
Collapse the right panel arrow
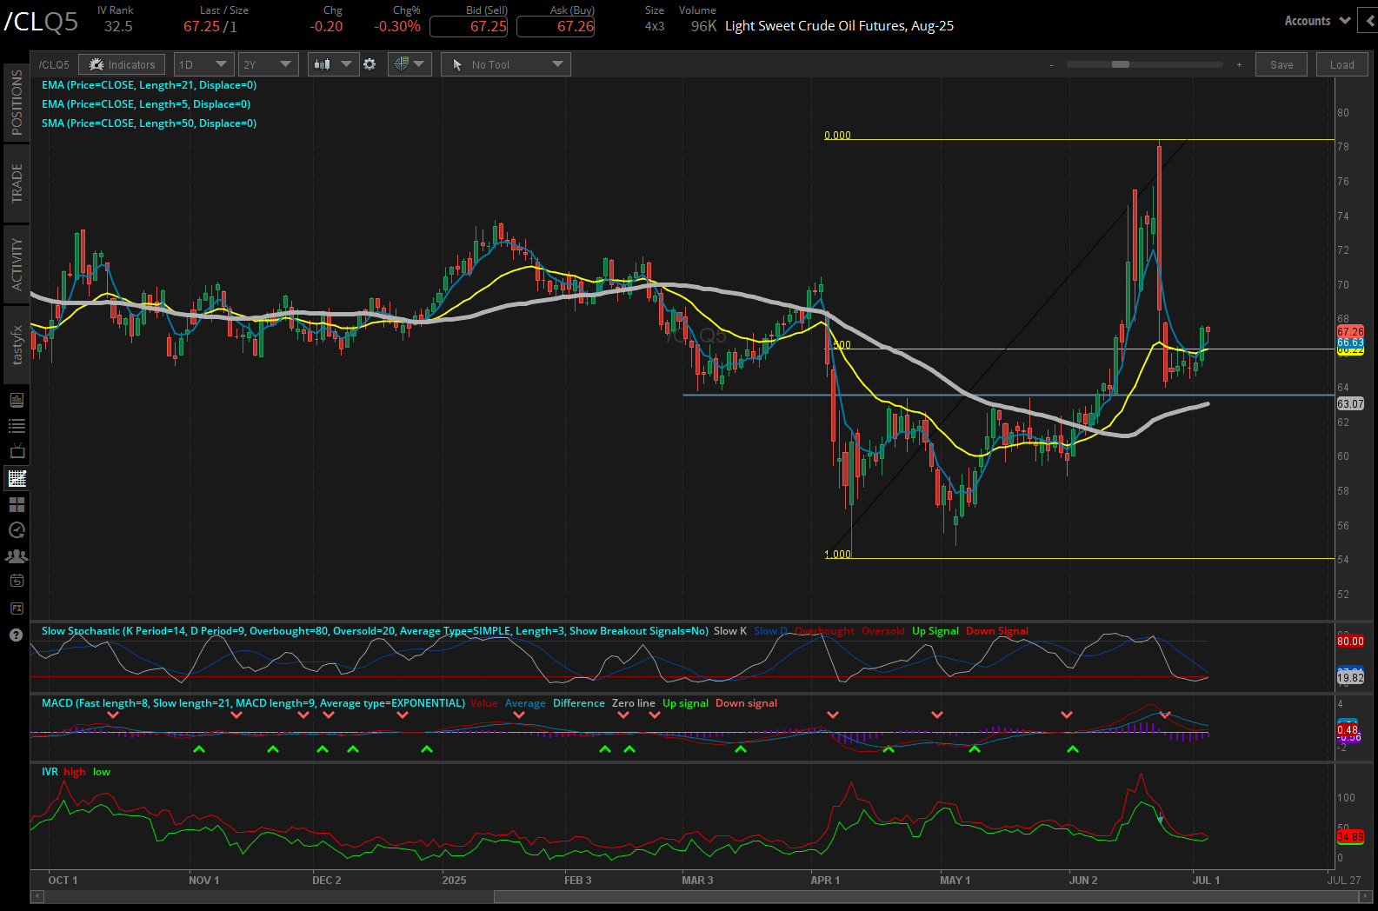1370,21
